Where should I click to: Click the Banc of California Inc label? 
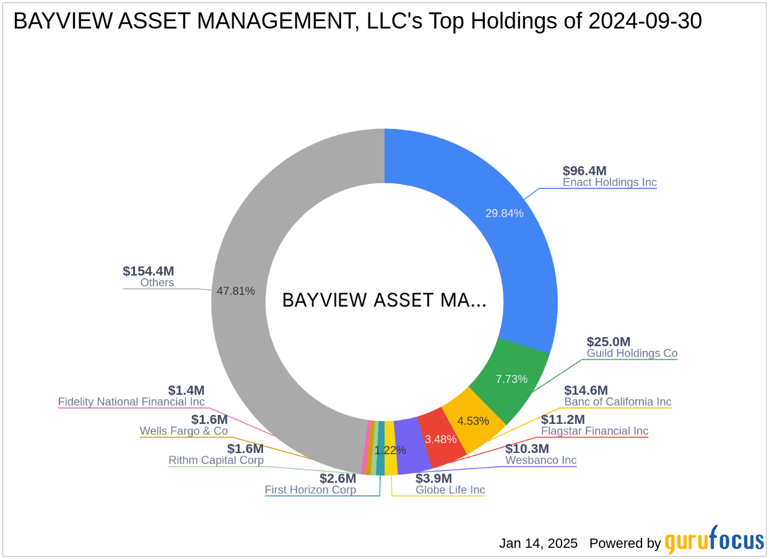coord(617,402)
